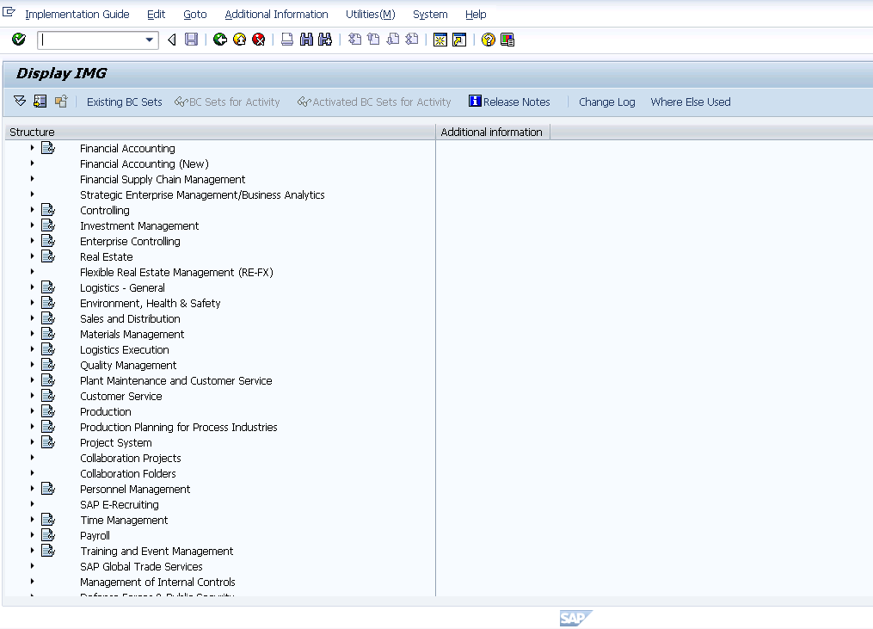The width and height of the screenshot is (873, 629).
Task: Click the Existing BC Sets button
Action: 124,102
